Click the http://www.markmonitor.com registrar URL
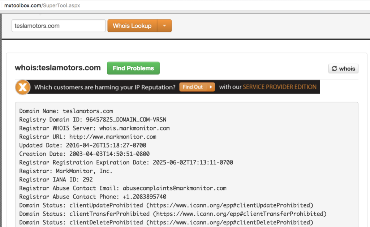Viewport: 370px width, 227px height. pyautogui.click(x=113, y=137)
